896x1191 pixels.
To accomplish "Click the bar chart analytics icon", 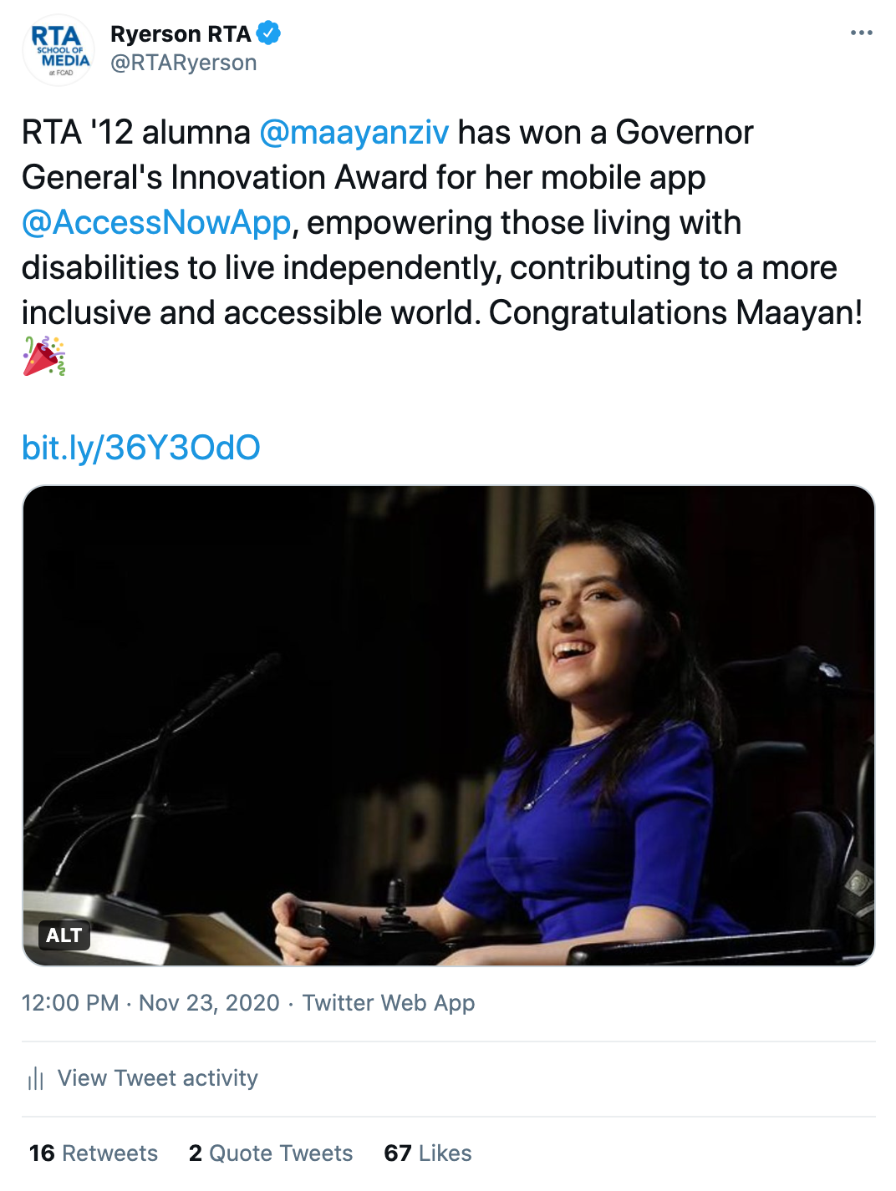I will pos(36,1078).
